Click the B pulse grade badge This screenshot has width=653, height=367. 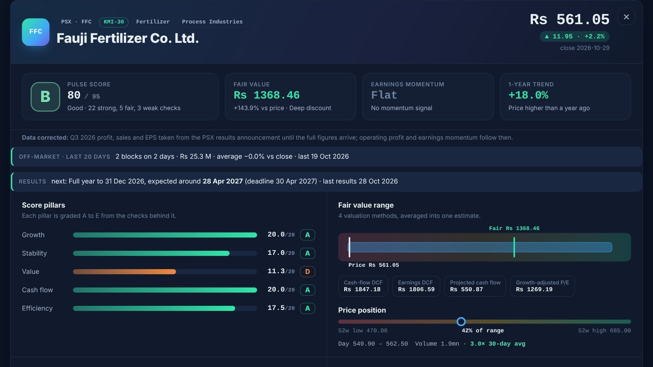[x=45, y=97]
